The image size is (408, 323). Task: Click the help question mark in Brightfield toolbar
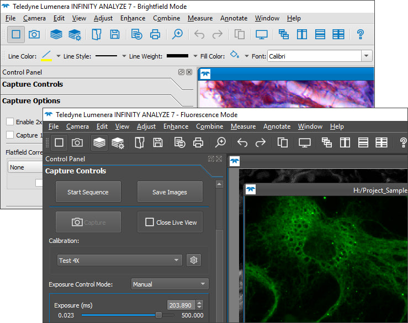point(361,34)
